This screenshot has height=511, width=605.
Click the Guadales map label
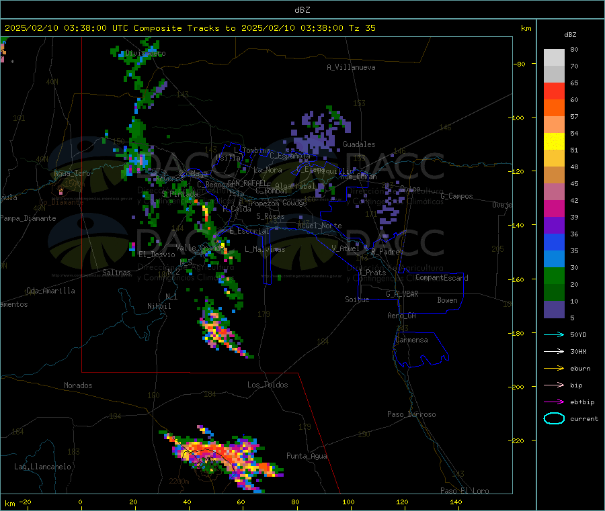click(359, 144)
